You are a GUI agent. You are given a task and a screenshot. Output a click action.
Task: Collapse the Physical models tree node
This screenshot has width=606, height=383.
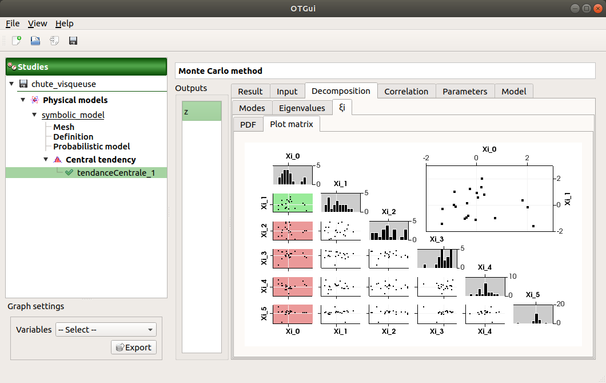23,100
